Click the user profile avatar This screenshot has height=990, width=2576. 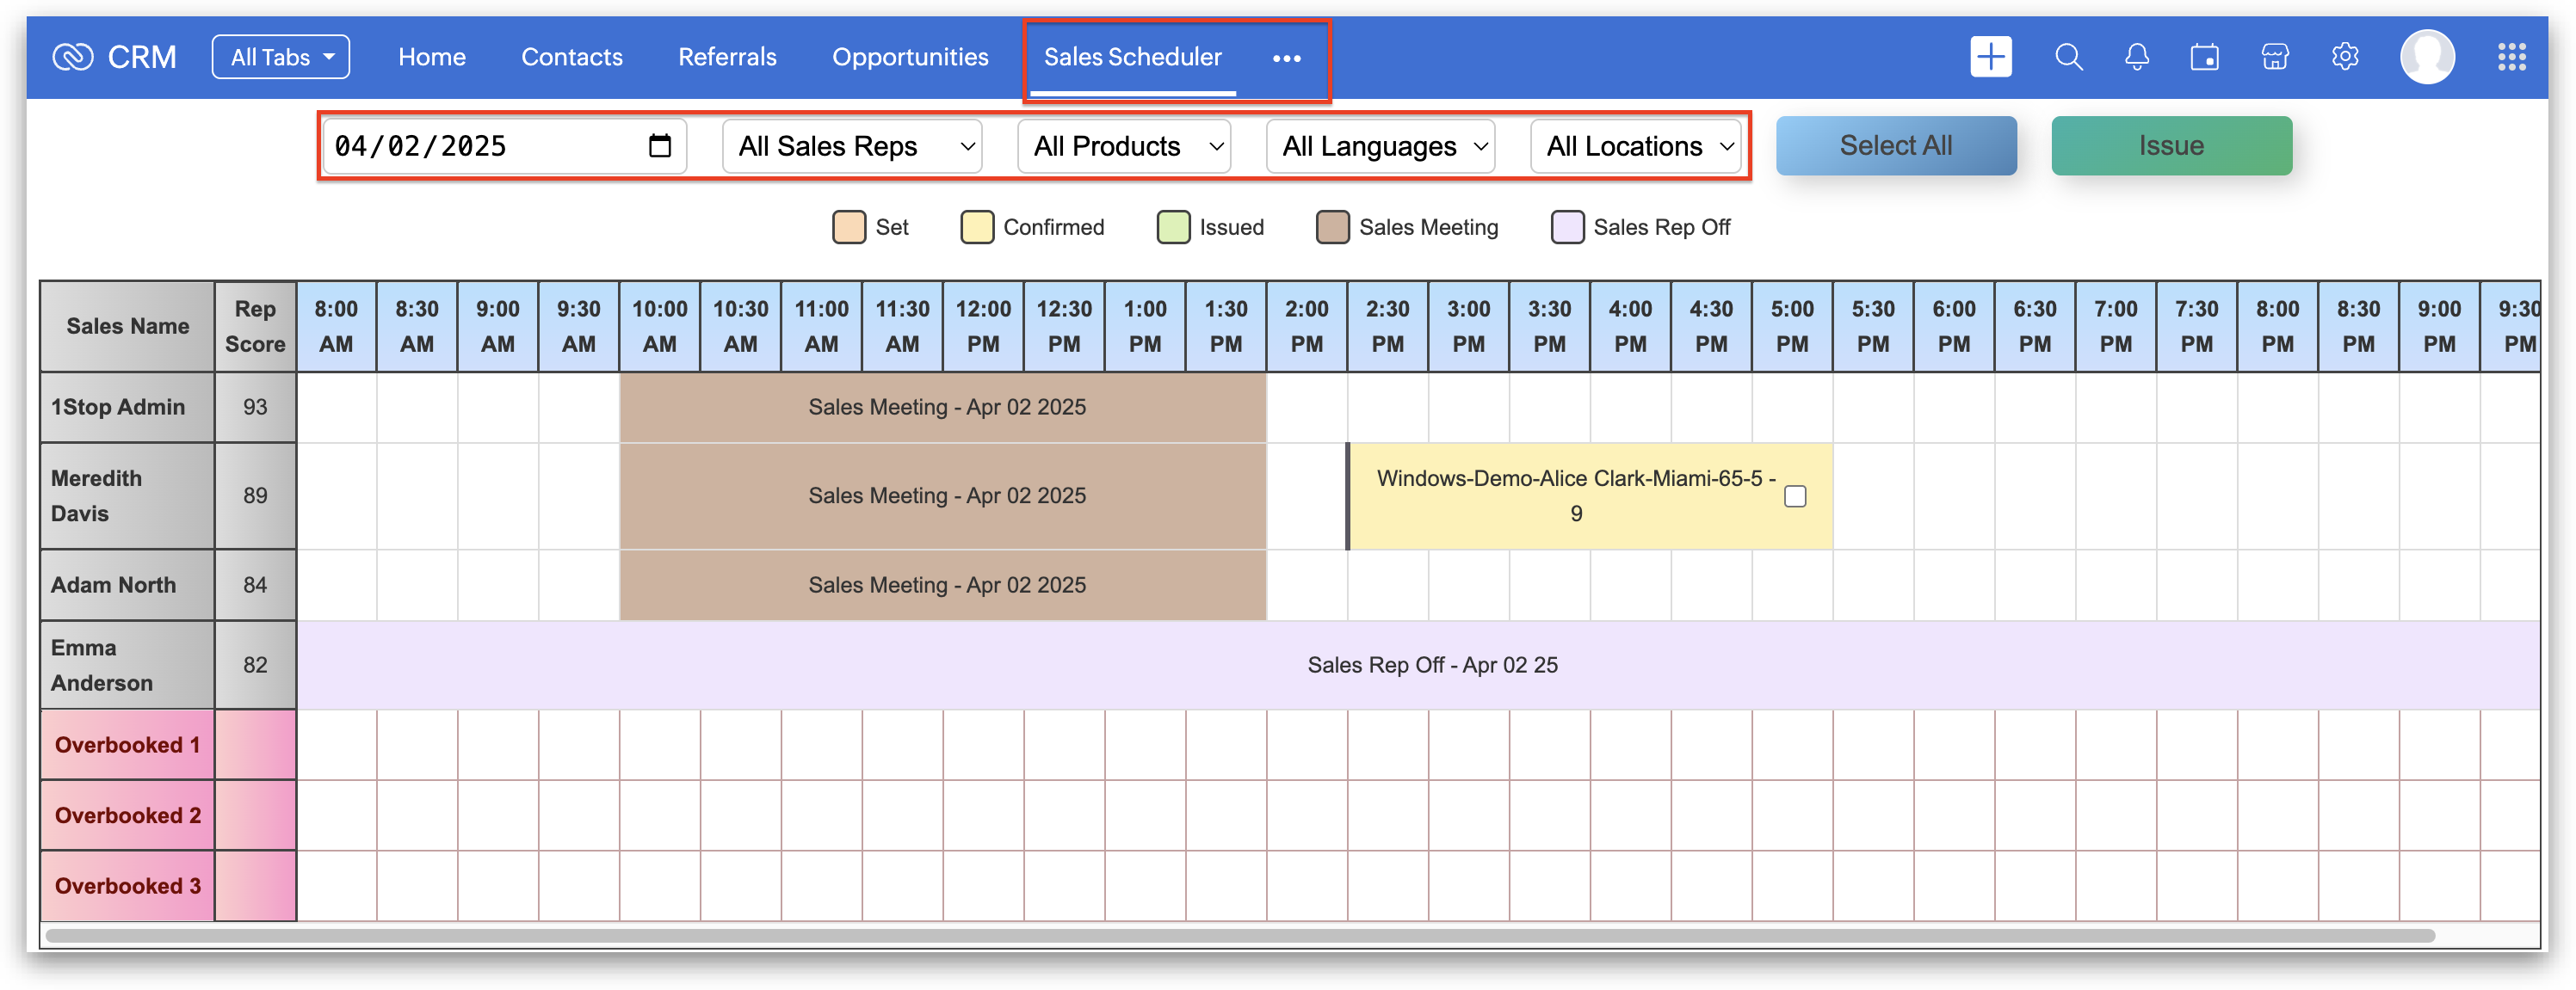pos(2426,57)
